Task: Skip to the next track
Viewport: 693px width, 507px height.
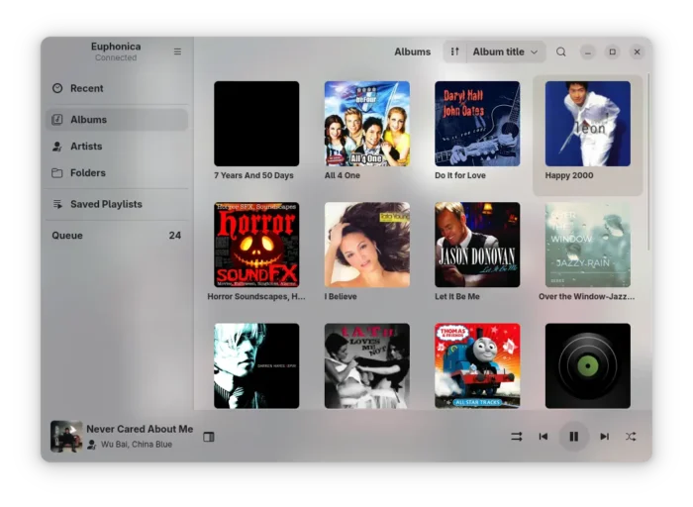Action: click(604, 436)
